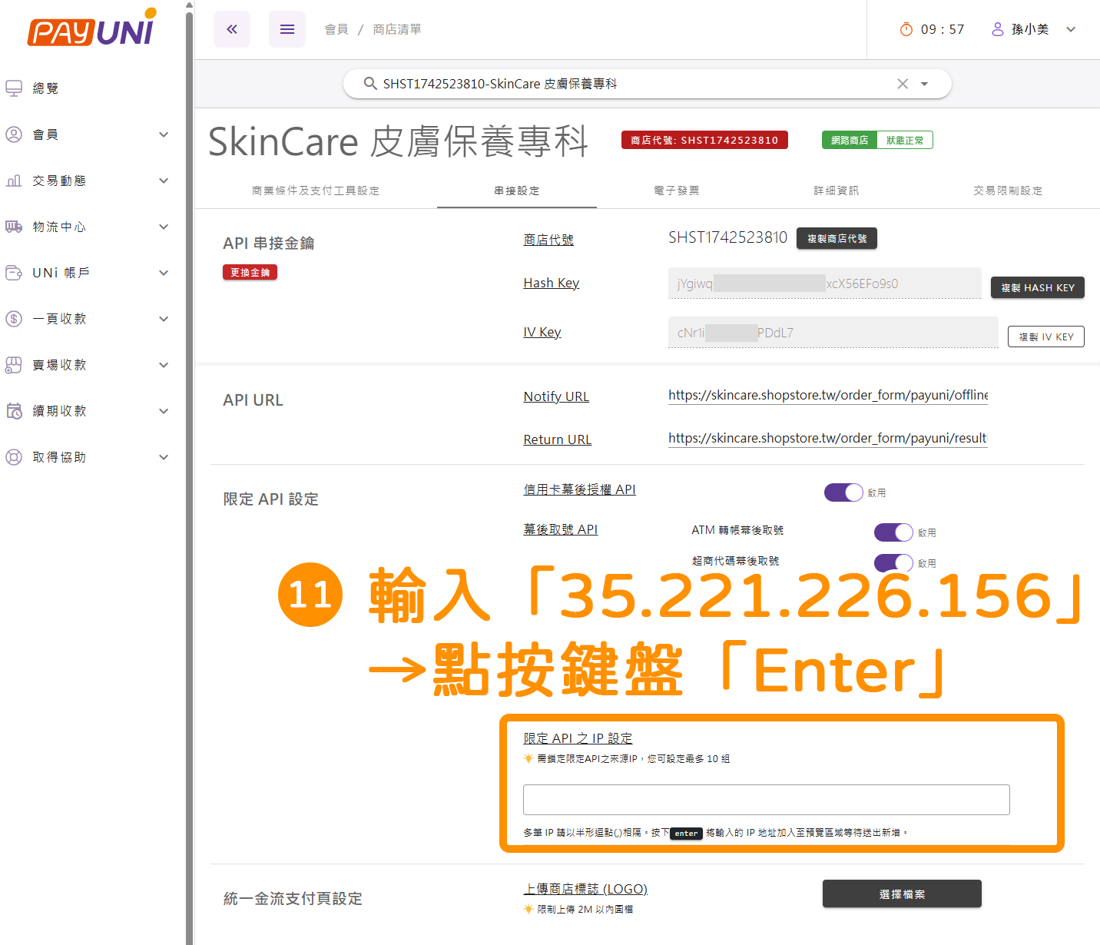Click the Return URL field
Viewport: 1100px width, 945px height.
(x=828, y=439)
